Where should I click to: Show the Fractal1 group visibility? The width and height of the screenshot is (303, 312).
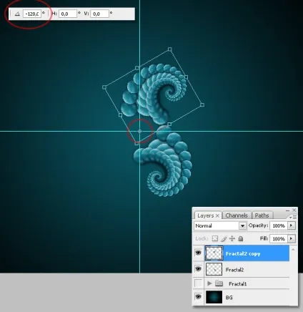point(198,283)
